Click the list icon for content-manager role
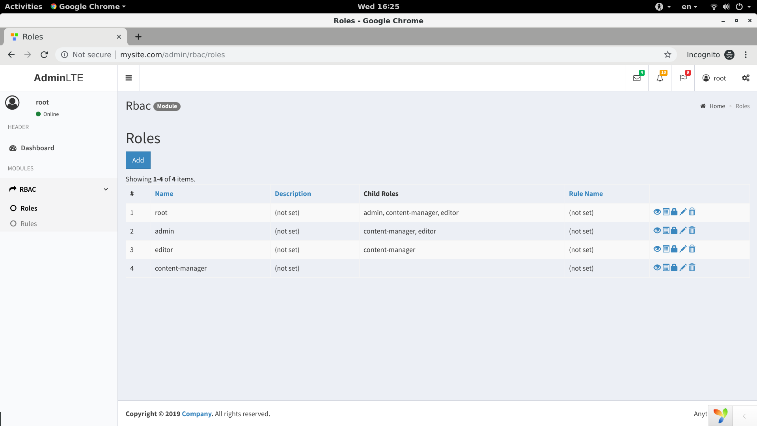 point(666,267)
